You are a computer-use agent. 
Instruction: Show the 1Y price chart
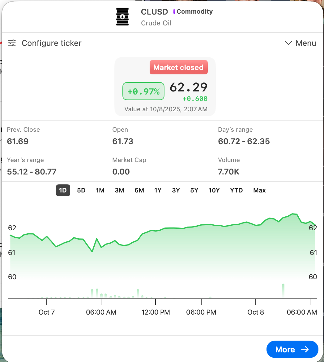[158, 190]
